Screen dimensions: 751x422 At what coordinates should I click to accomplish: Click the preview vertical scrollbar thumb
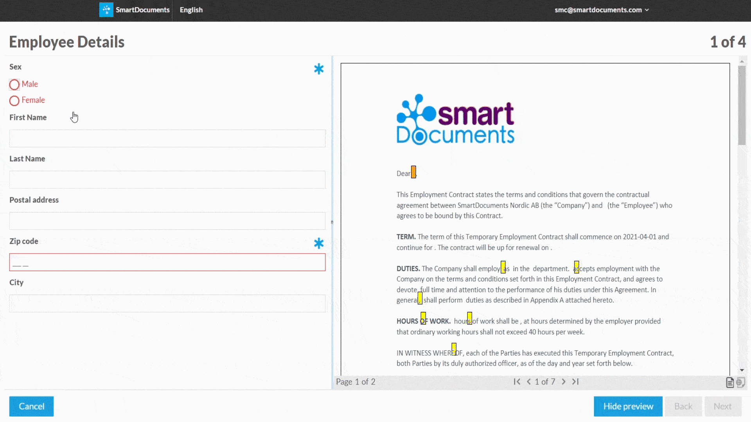coord(742,105)
